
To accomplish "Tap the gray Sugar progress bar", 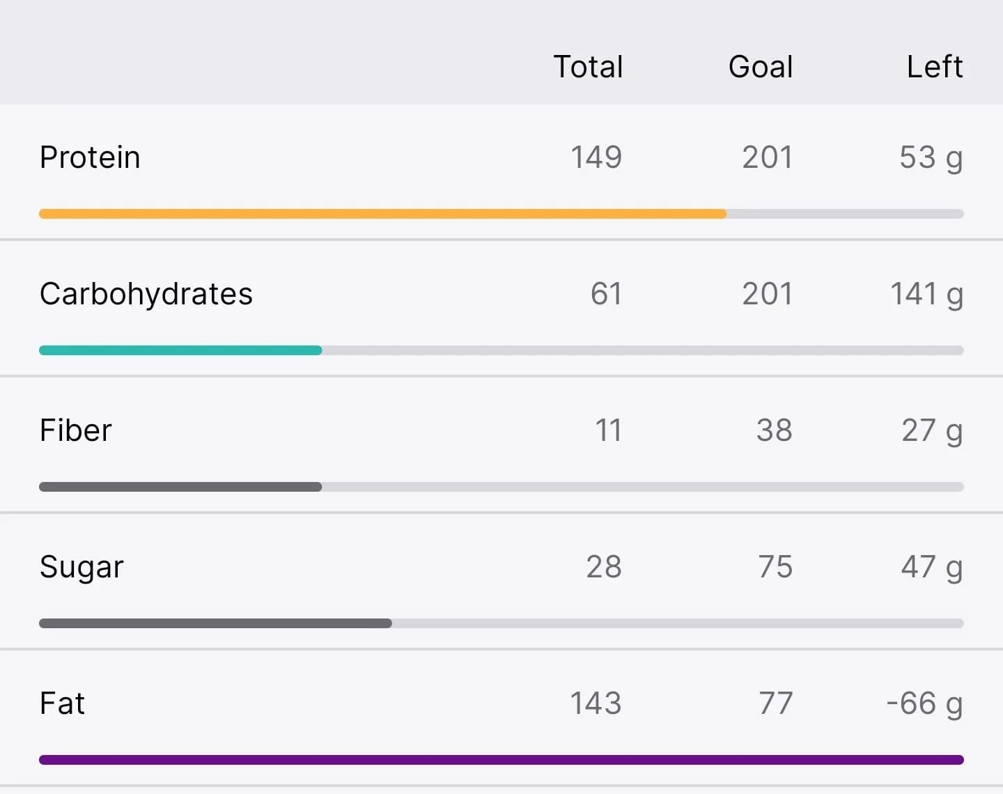I will pyautogui.click(x=501, y=623).
